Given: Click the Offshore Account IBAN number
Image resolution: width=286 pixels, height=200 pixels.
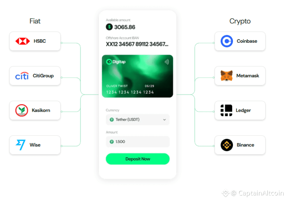Looking at the screenshot, I should (137, 44).
